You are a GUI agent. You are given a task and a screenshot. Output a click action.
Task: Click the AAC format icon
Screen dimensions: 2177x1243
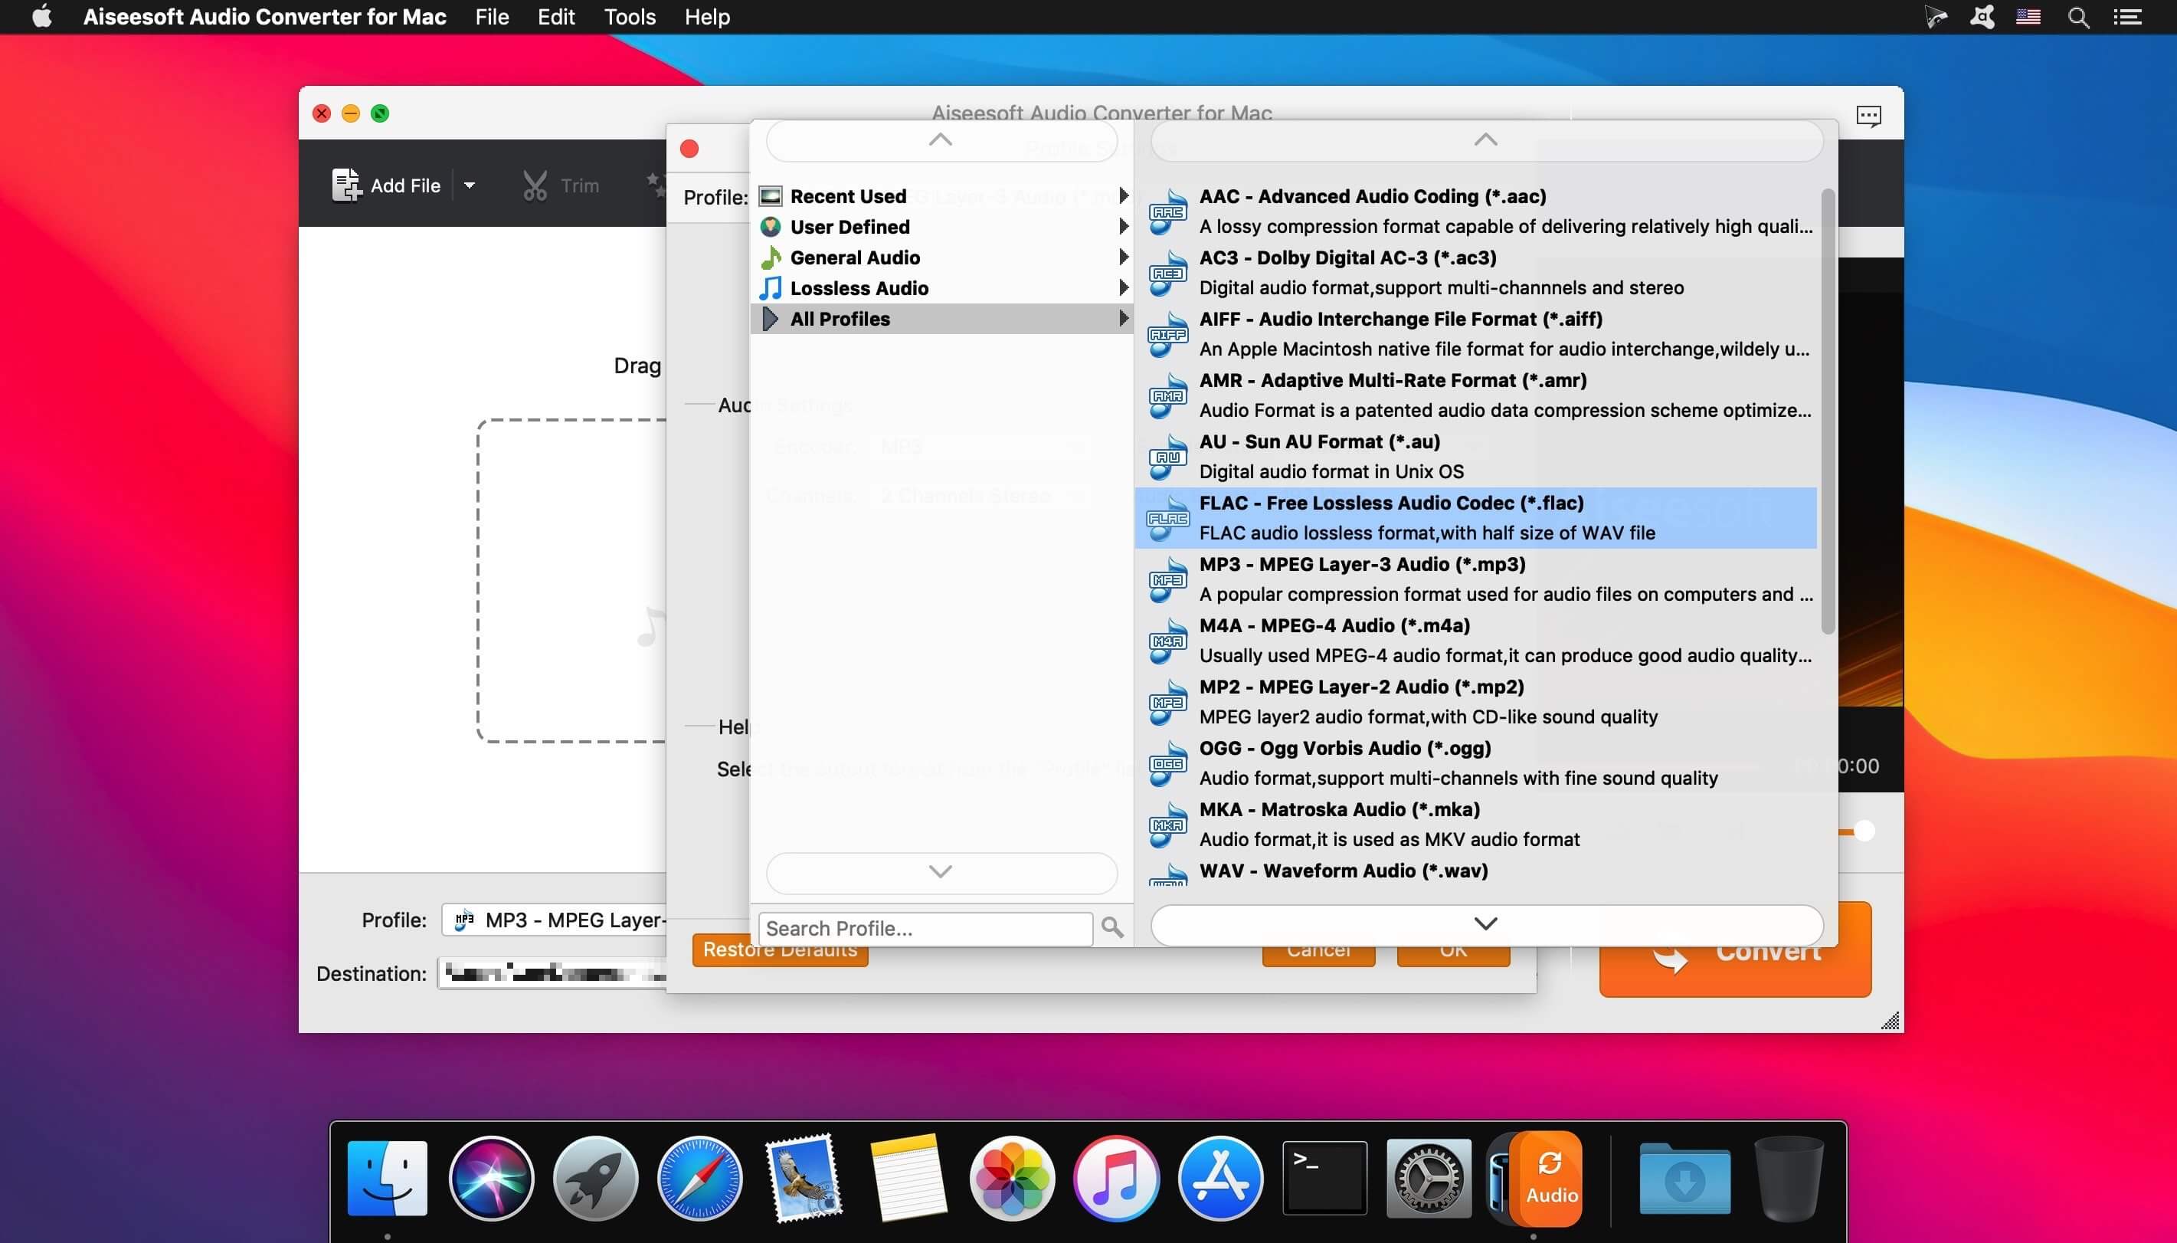[1167, 211]
